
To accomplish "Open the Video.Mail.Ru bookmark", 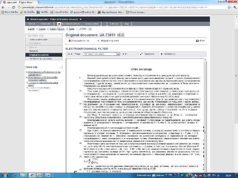I will (59, 12).
